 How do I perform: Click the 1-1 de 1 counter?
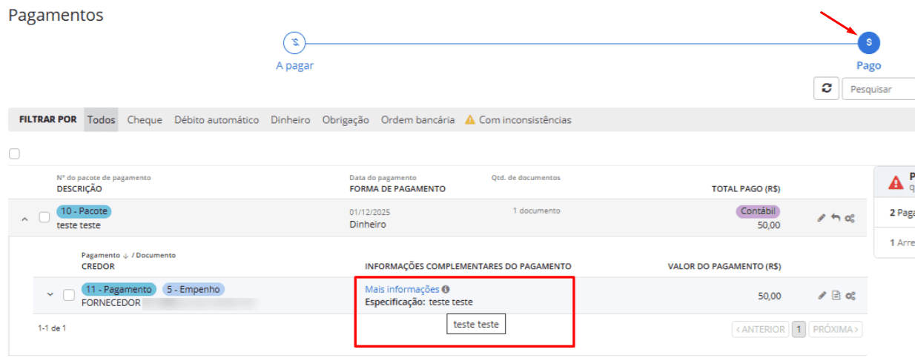(x=52, y=327)
